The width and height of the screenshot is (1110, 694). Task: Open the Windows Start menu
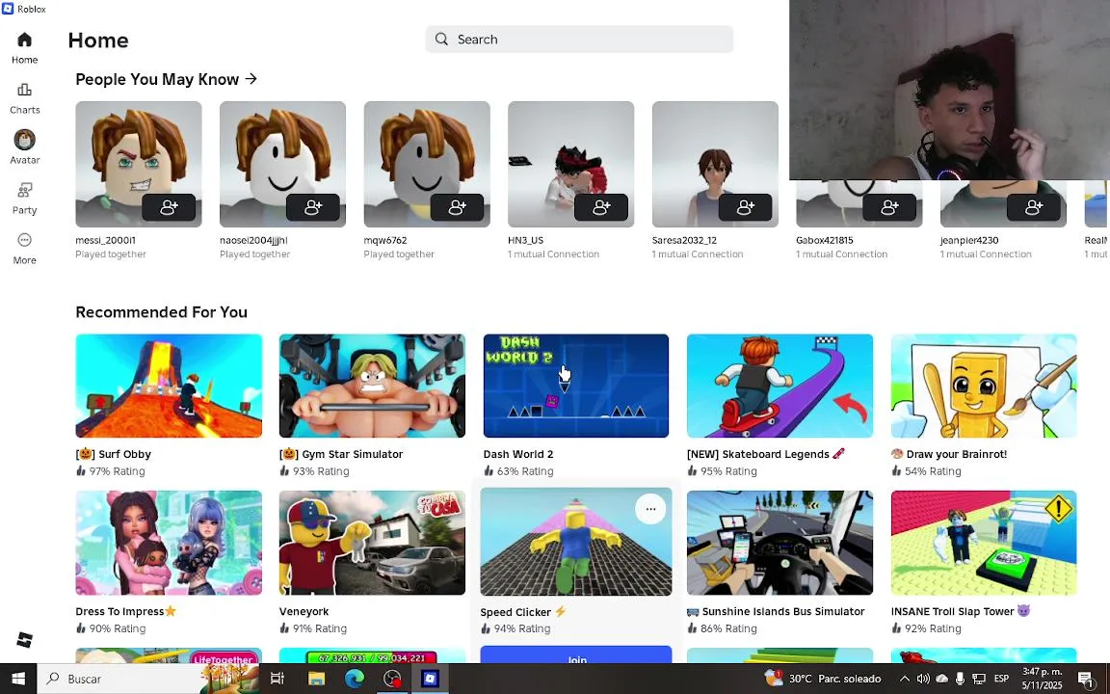click(18, 679)
